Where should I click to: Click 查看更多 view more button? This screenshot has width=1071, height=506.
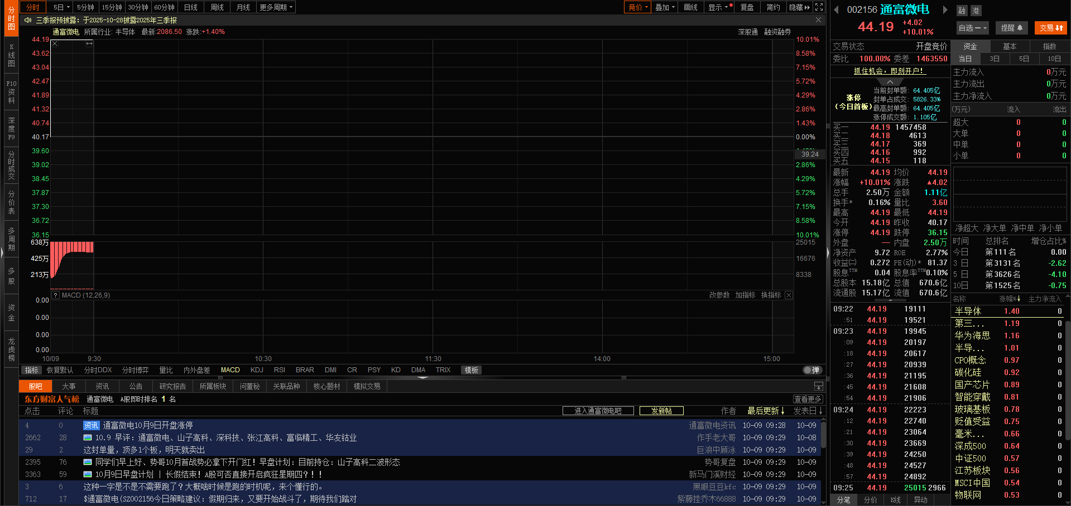pos(808,399)
